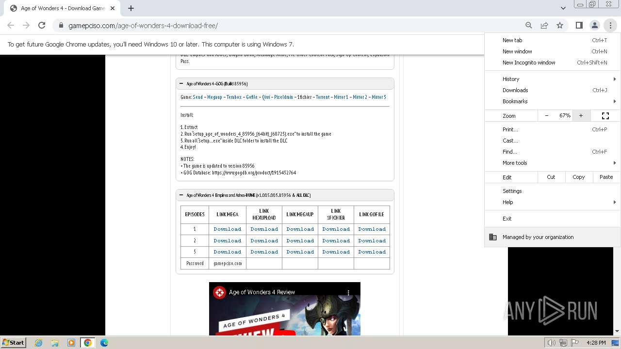Click the three-dot Chrome menu icon

610,25
